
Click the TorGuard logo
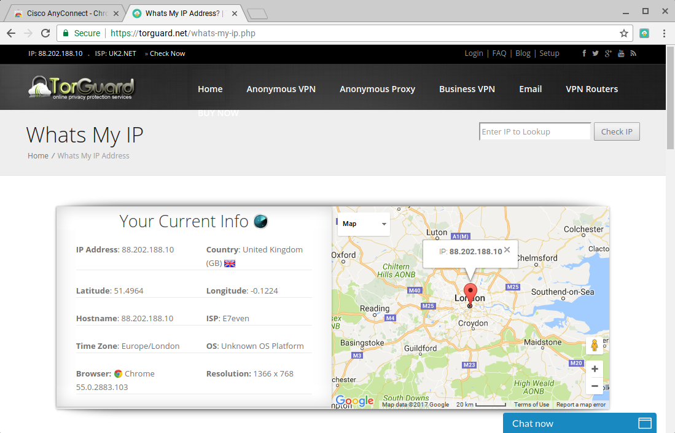click(81, 87)
